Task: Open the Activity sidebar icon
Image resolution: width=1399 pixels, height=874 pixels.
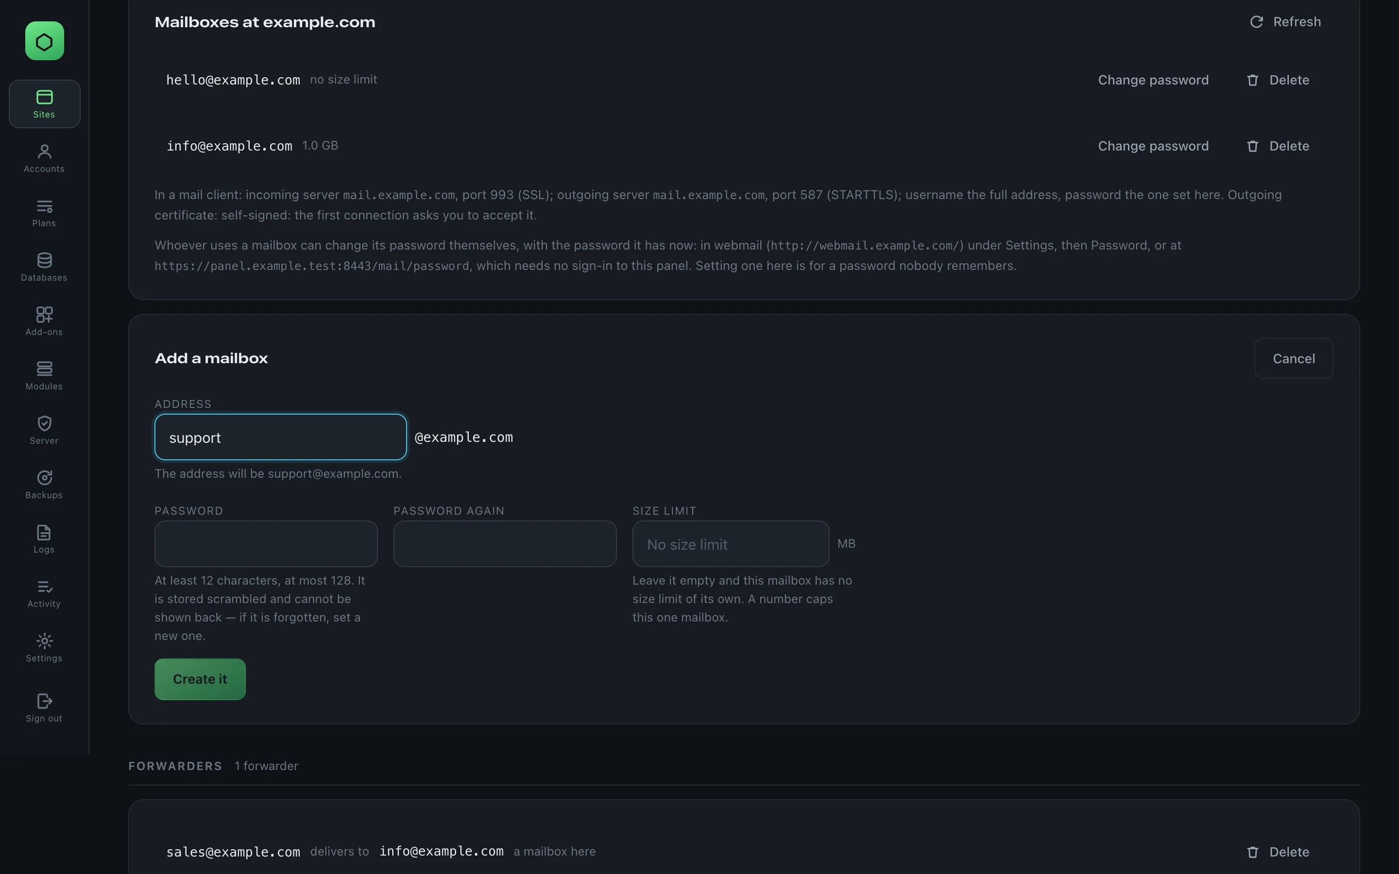Action: click(x=45, y=587)
